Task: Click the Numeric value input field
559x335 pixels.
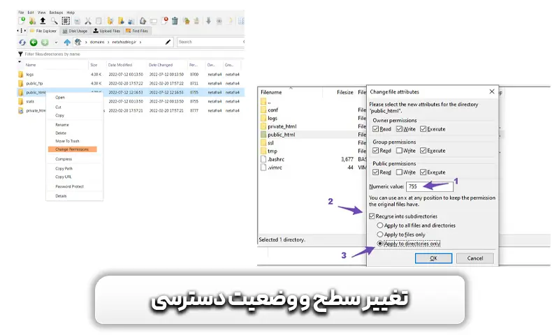Action: click(425, 187)
